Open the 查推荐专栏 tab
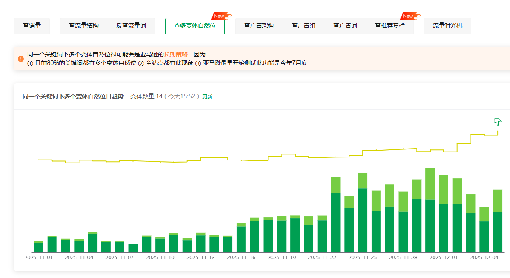 pos(390,25)
